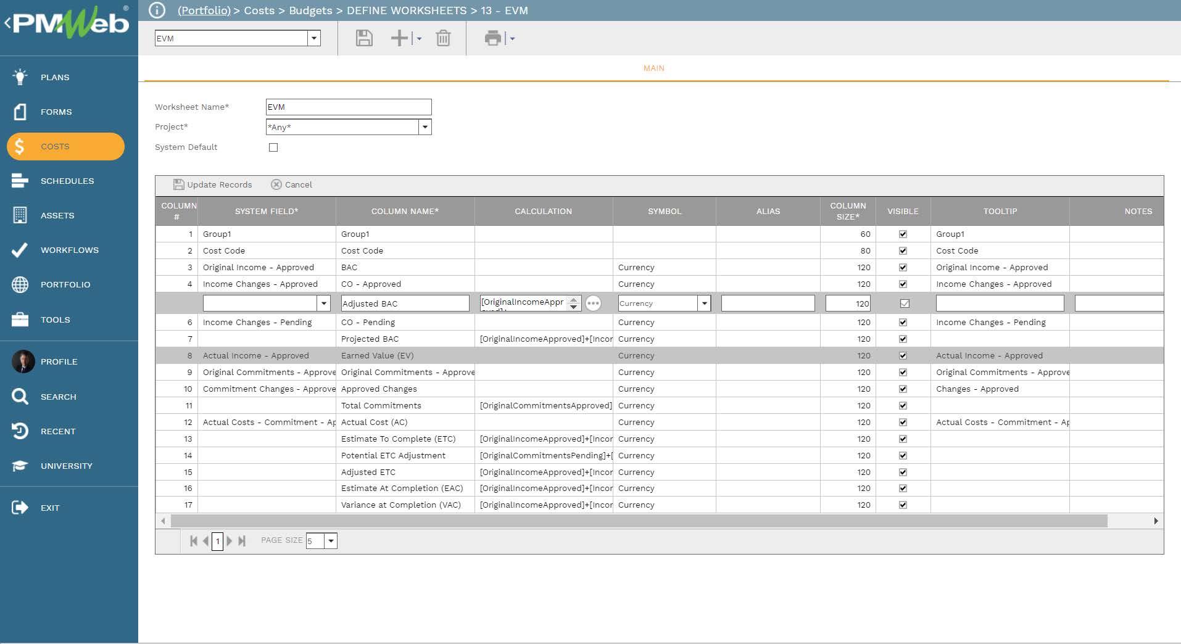1181x644 pixels.
Task: Toggle Visible checkbox in Adjusted BAC edit row
Action: tap(905, 303)
